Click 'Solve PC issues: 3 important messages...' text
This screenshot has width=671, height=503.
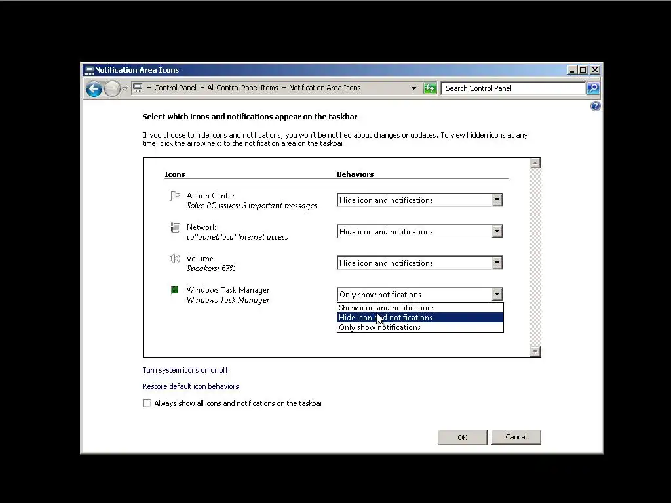click(255, 206)
